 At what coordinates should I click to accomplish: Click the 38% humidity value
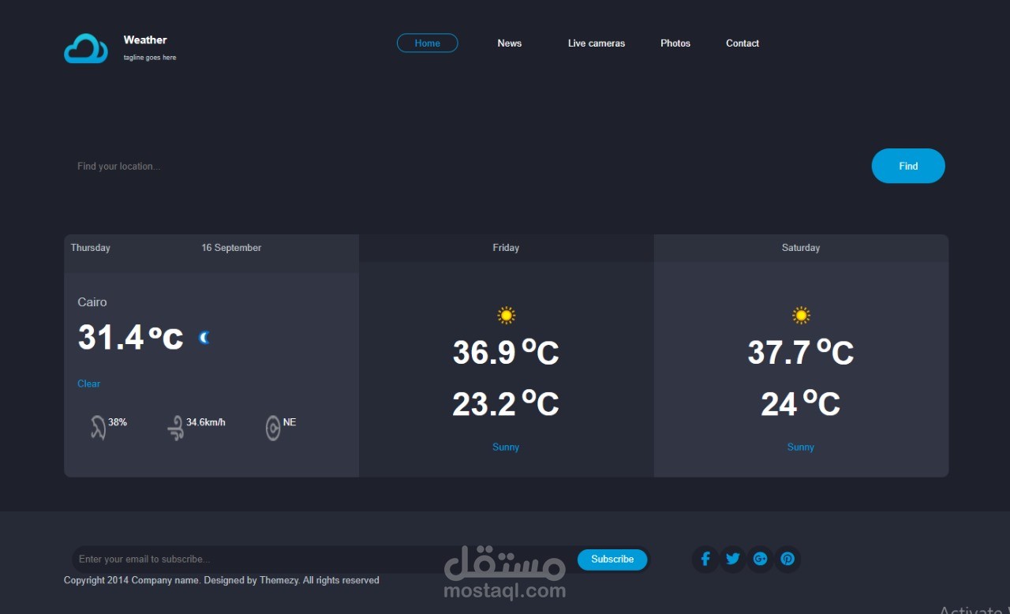point(118,422)
